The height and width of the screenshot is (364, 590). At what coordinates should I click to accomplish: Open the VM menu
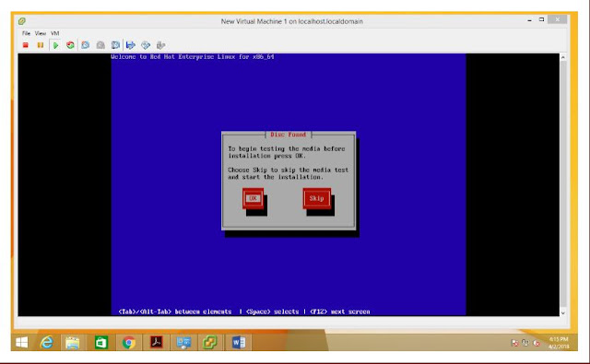click(x=55, y=33)
